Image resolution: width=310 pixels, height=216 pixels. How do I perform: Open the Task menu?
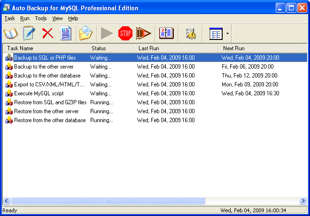10,18
